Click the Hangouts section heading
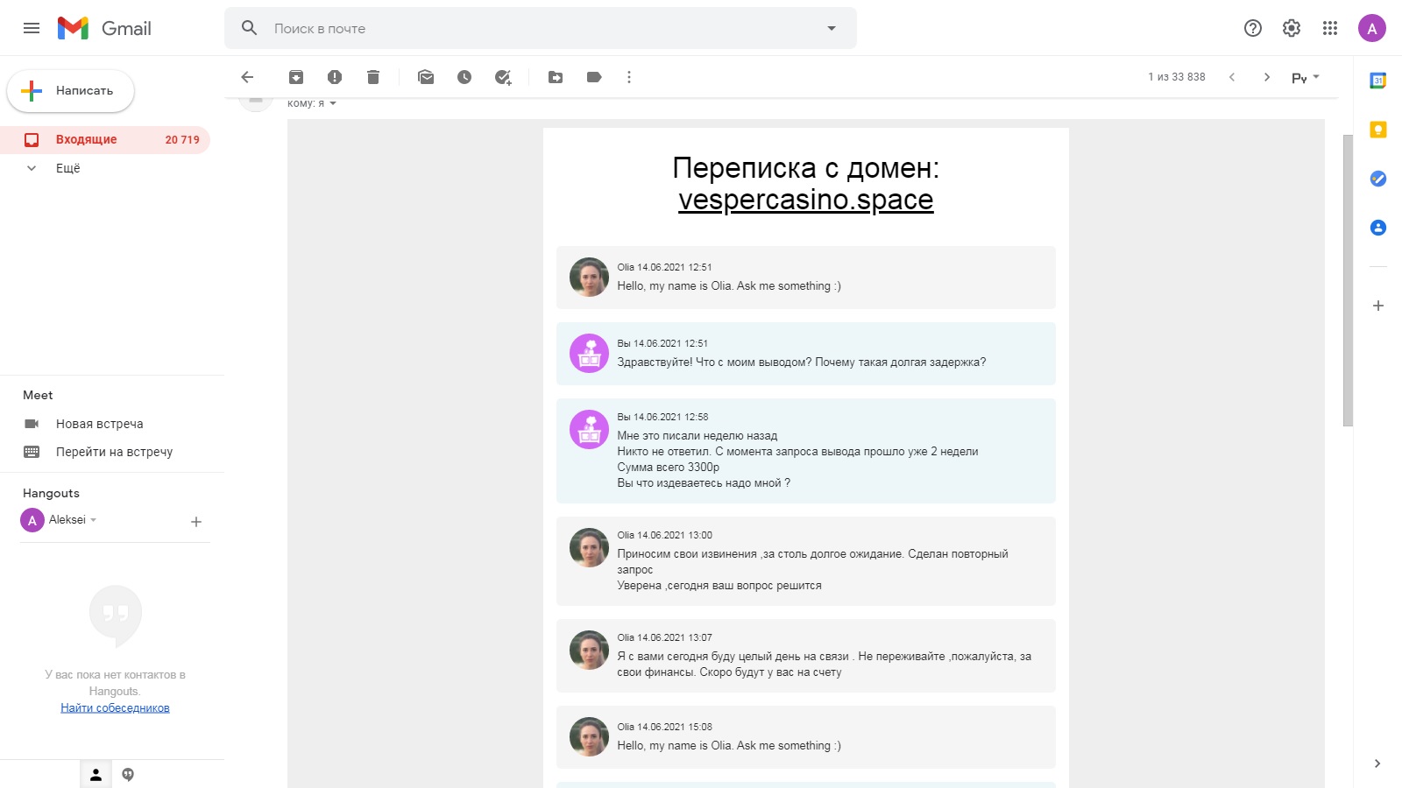The image size is (1402, 788). click(x=51, y=493)
